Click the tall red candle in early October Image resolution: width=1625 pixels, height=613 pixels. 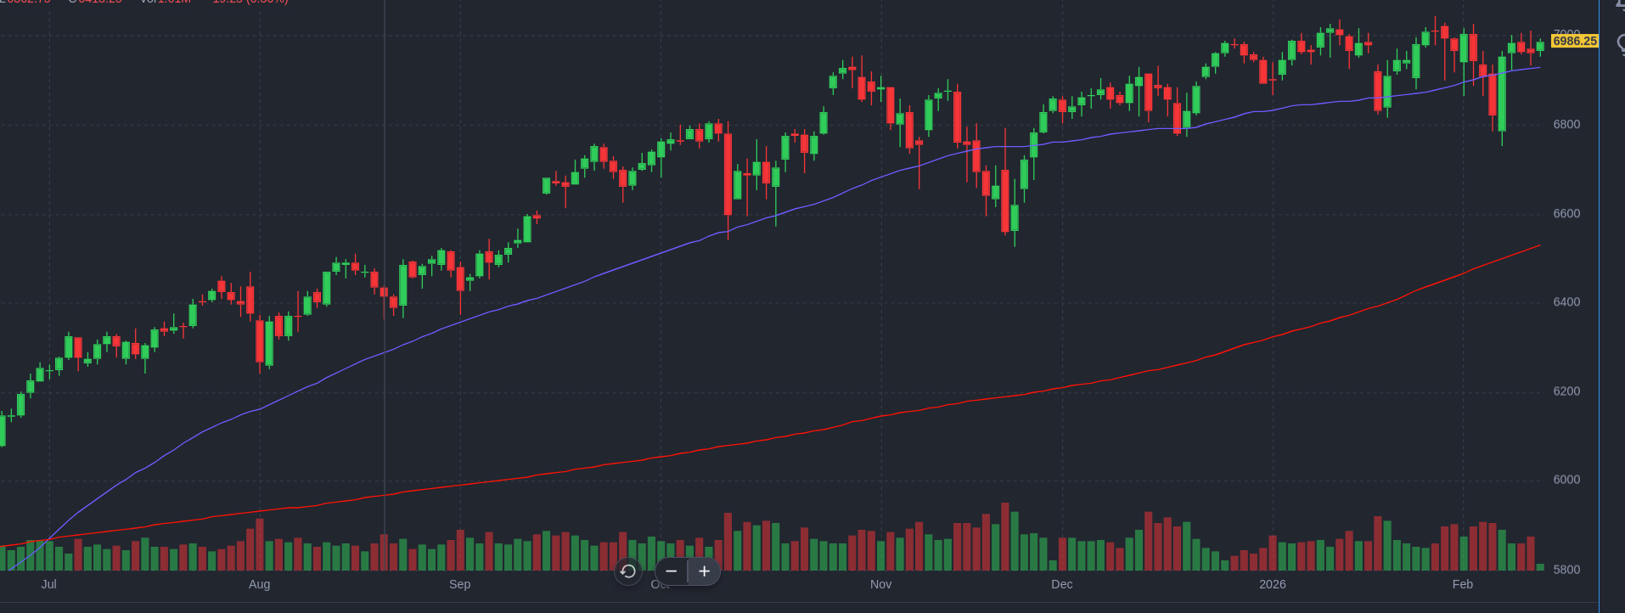(x=728, y=174)
